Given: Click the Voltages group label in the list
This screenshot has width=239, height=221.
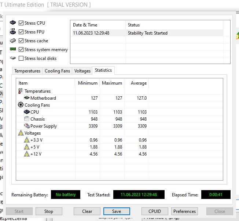Looking at the screenshot, I should tap(33, 133).
